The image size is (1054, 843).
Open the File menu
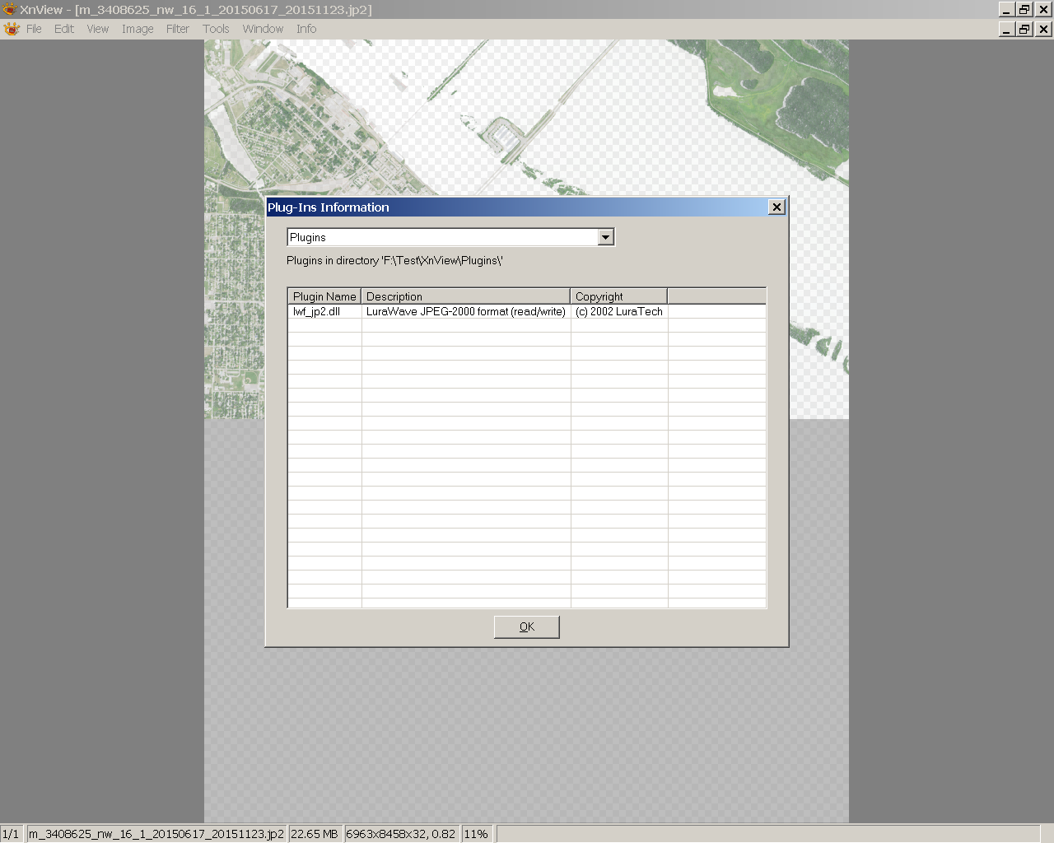(34, 29)
